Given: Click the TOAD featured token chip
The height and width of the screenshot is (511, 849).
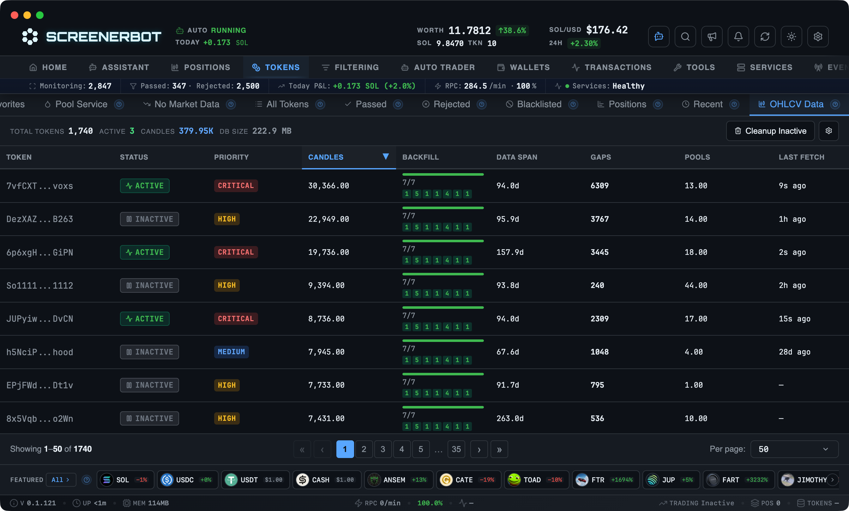Looking at the screenshot, I should pos(537,480).
